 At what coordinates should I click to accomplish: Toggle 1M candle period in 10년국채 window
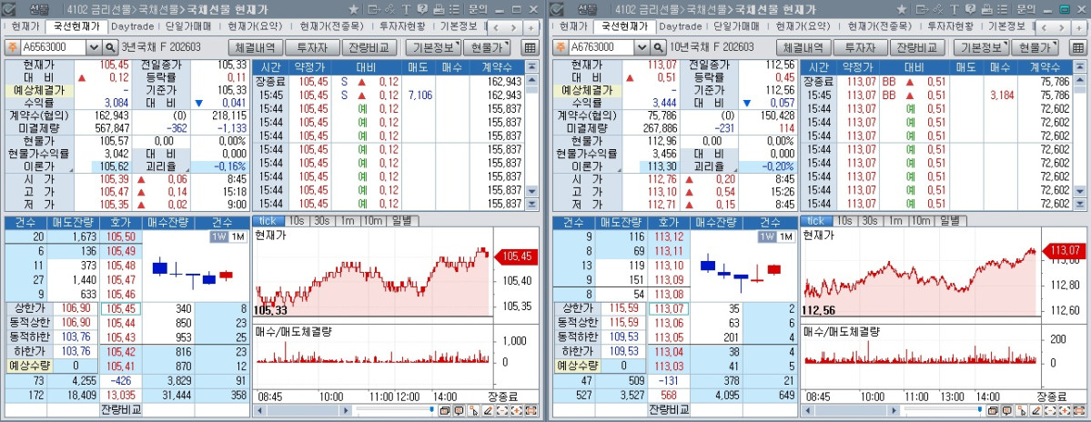pos(786,237)
